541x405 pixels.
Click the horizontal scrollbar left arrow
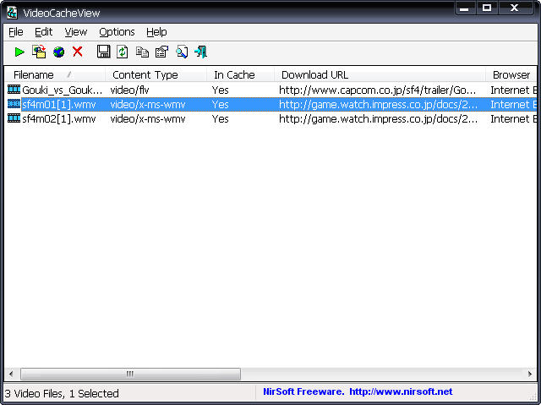point(11,374)
